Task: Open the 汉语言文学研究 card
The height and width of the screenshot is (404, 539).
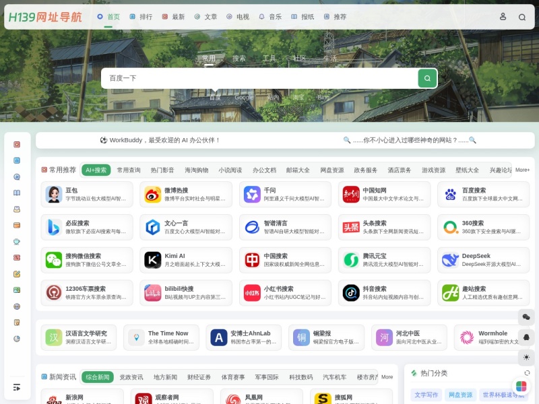Action: tap(79, 337)
